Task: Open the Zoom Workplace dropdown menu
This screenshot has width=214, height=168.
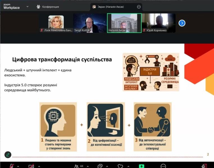Action: tap(27, 6)
